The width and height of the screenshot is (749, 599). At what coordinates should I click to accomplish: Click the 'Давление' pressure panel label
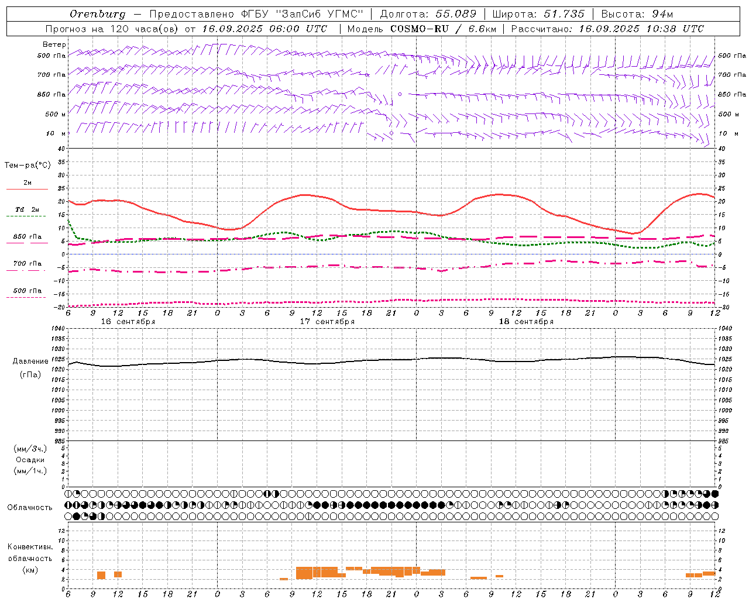30,362
